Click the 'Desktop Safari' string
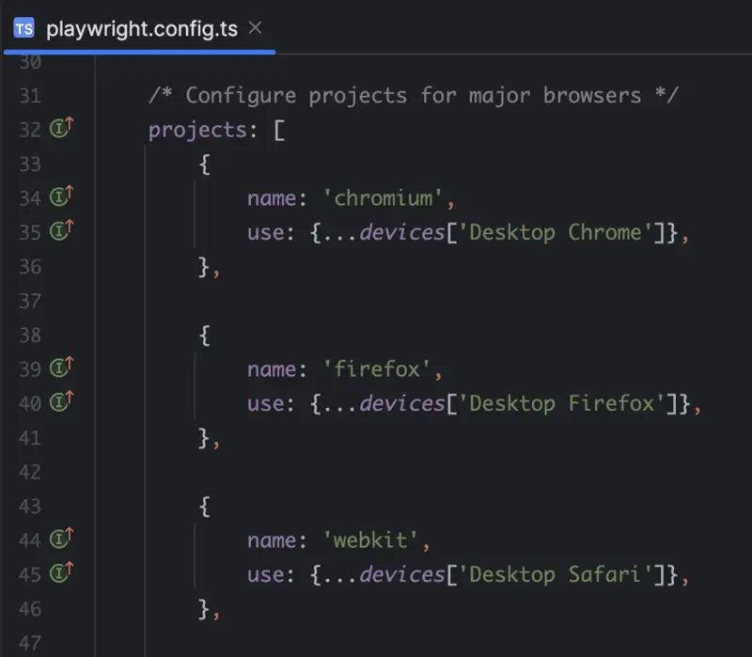Viewport: 752px width, 657px height. click(x=560, y=574)
